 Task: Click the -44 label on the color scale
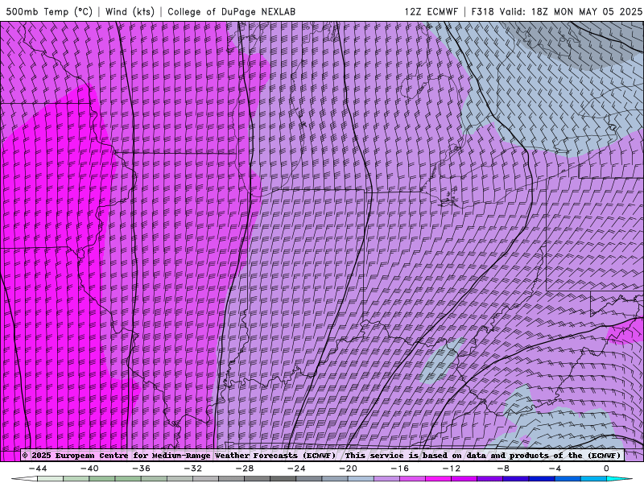tap(38, 469)
